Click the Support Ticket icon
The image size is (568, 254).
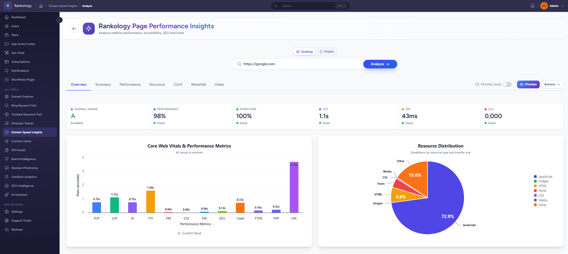click(x=7, y=220)
